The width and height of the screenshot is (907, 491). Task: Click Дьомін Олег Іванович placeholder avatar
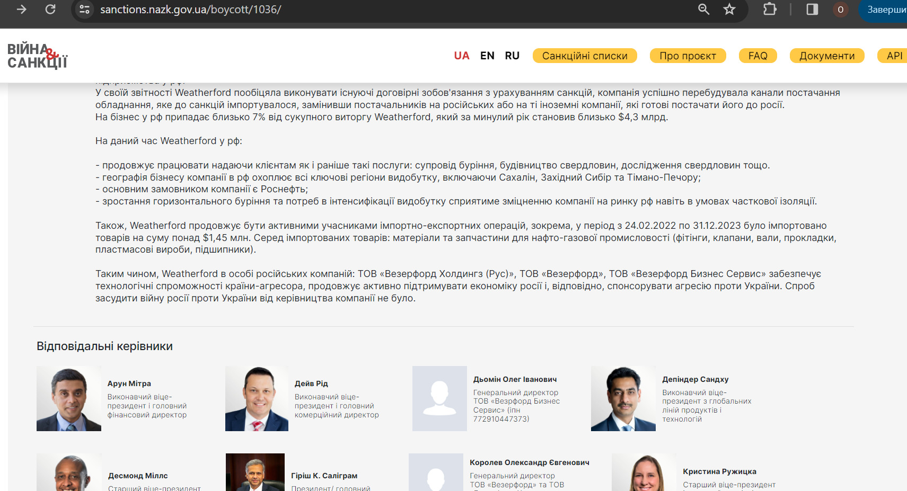click(x=439, y=398)
